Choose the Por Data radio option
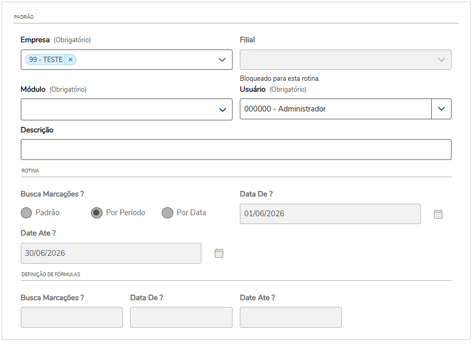The height and width of the screenshot is (347, 476). click(x=168, y=213)
